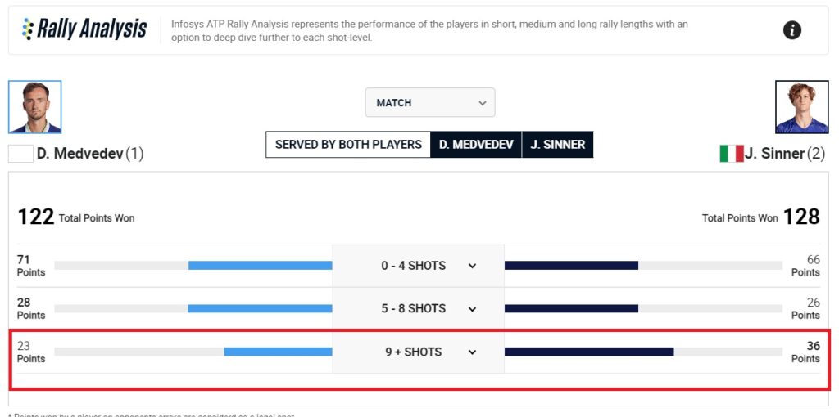Expand the 0 - 4 SHOTS row
The height and width of the screenshot is (417, 839).
pos(472,266)
